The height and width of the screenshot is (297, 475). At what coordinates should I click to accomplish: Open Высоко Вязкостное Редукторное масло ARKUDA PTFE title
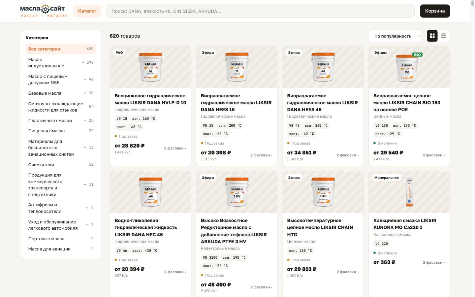(234, 231)
